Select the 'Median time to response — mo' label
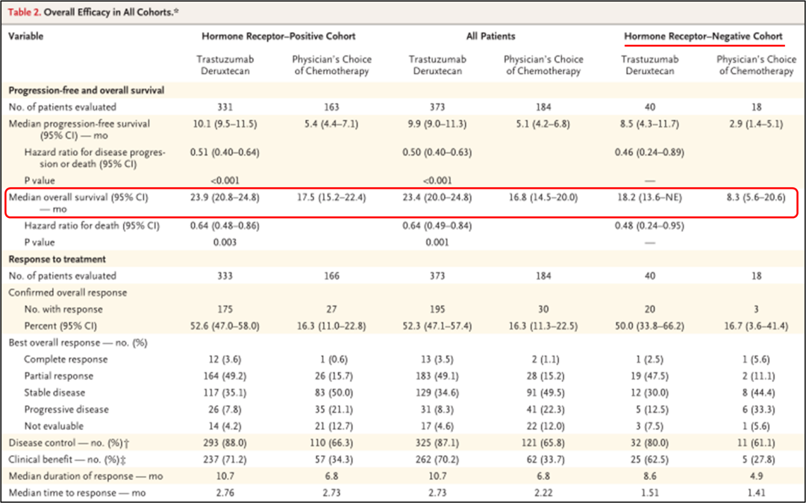 (77, 493)
